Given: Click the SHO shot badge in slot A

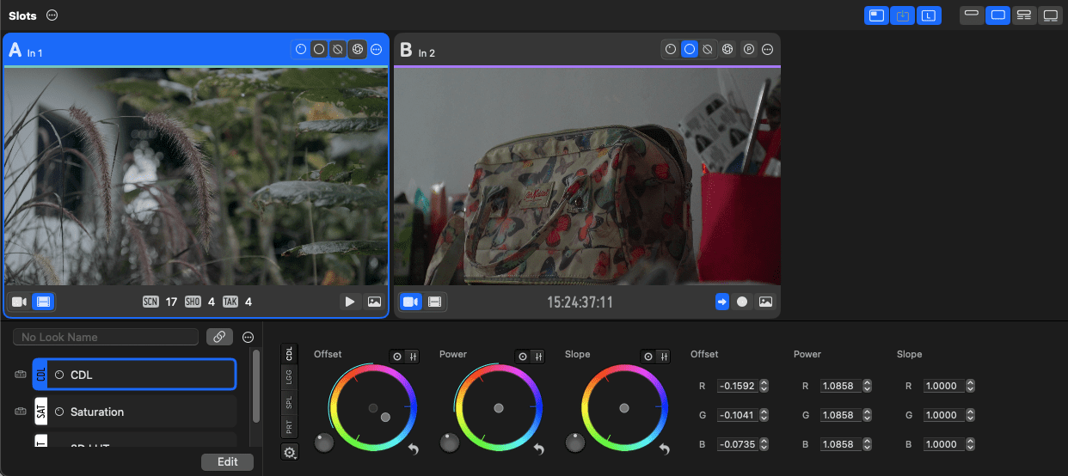Looking at the screenshot, I should [x=193, y=302].
